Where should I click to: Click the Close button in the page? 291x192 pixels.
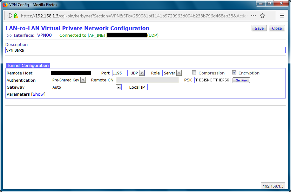click(277, 28)
